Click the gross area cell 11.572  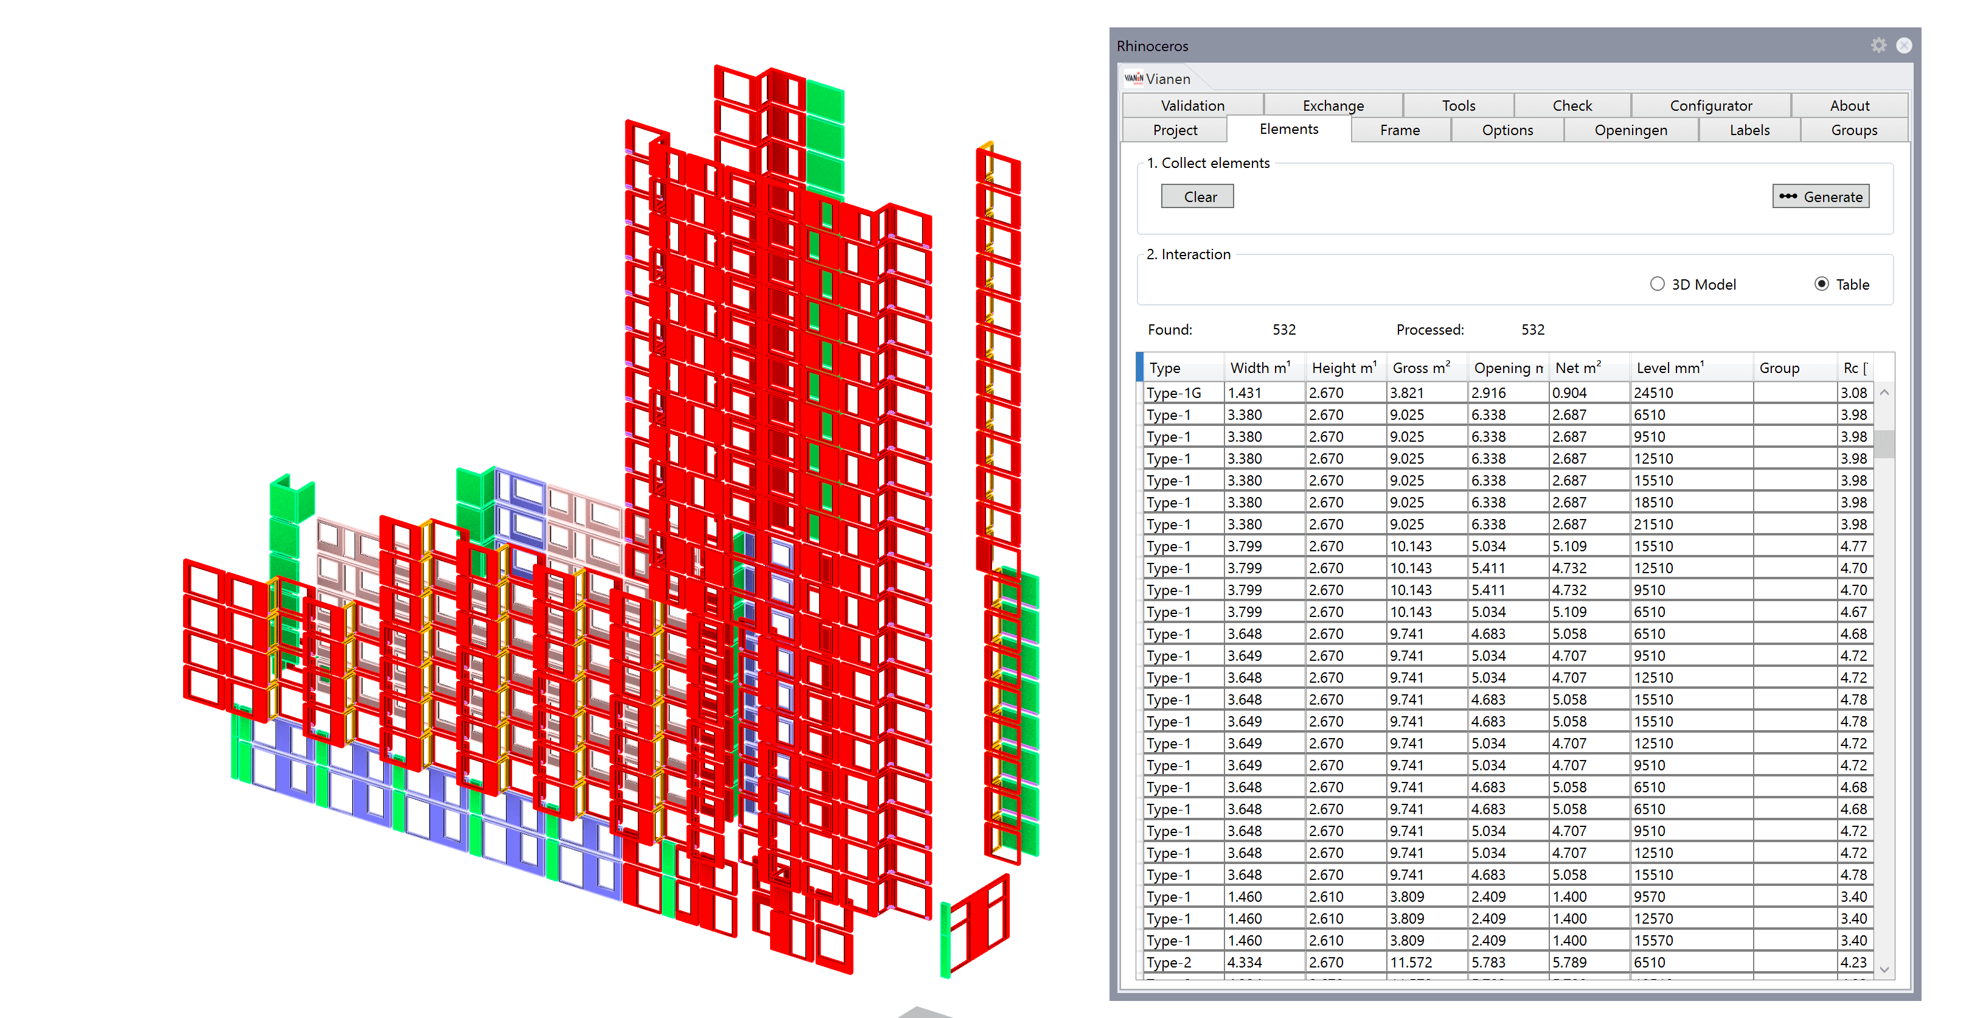coord(1427,962)
